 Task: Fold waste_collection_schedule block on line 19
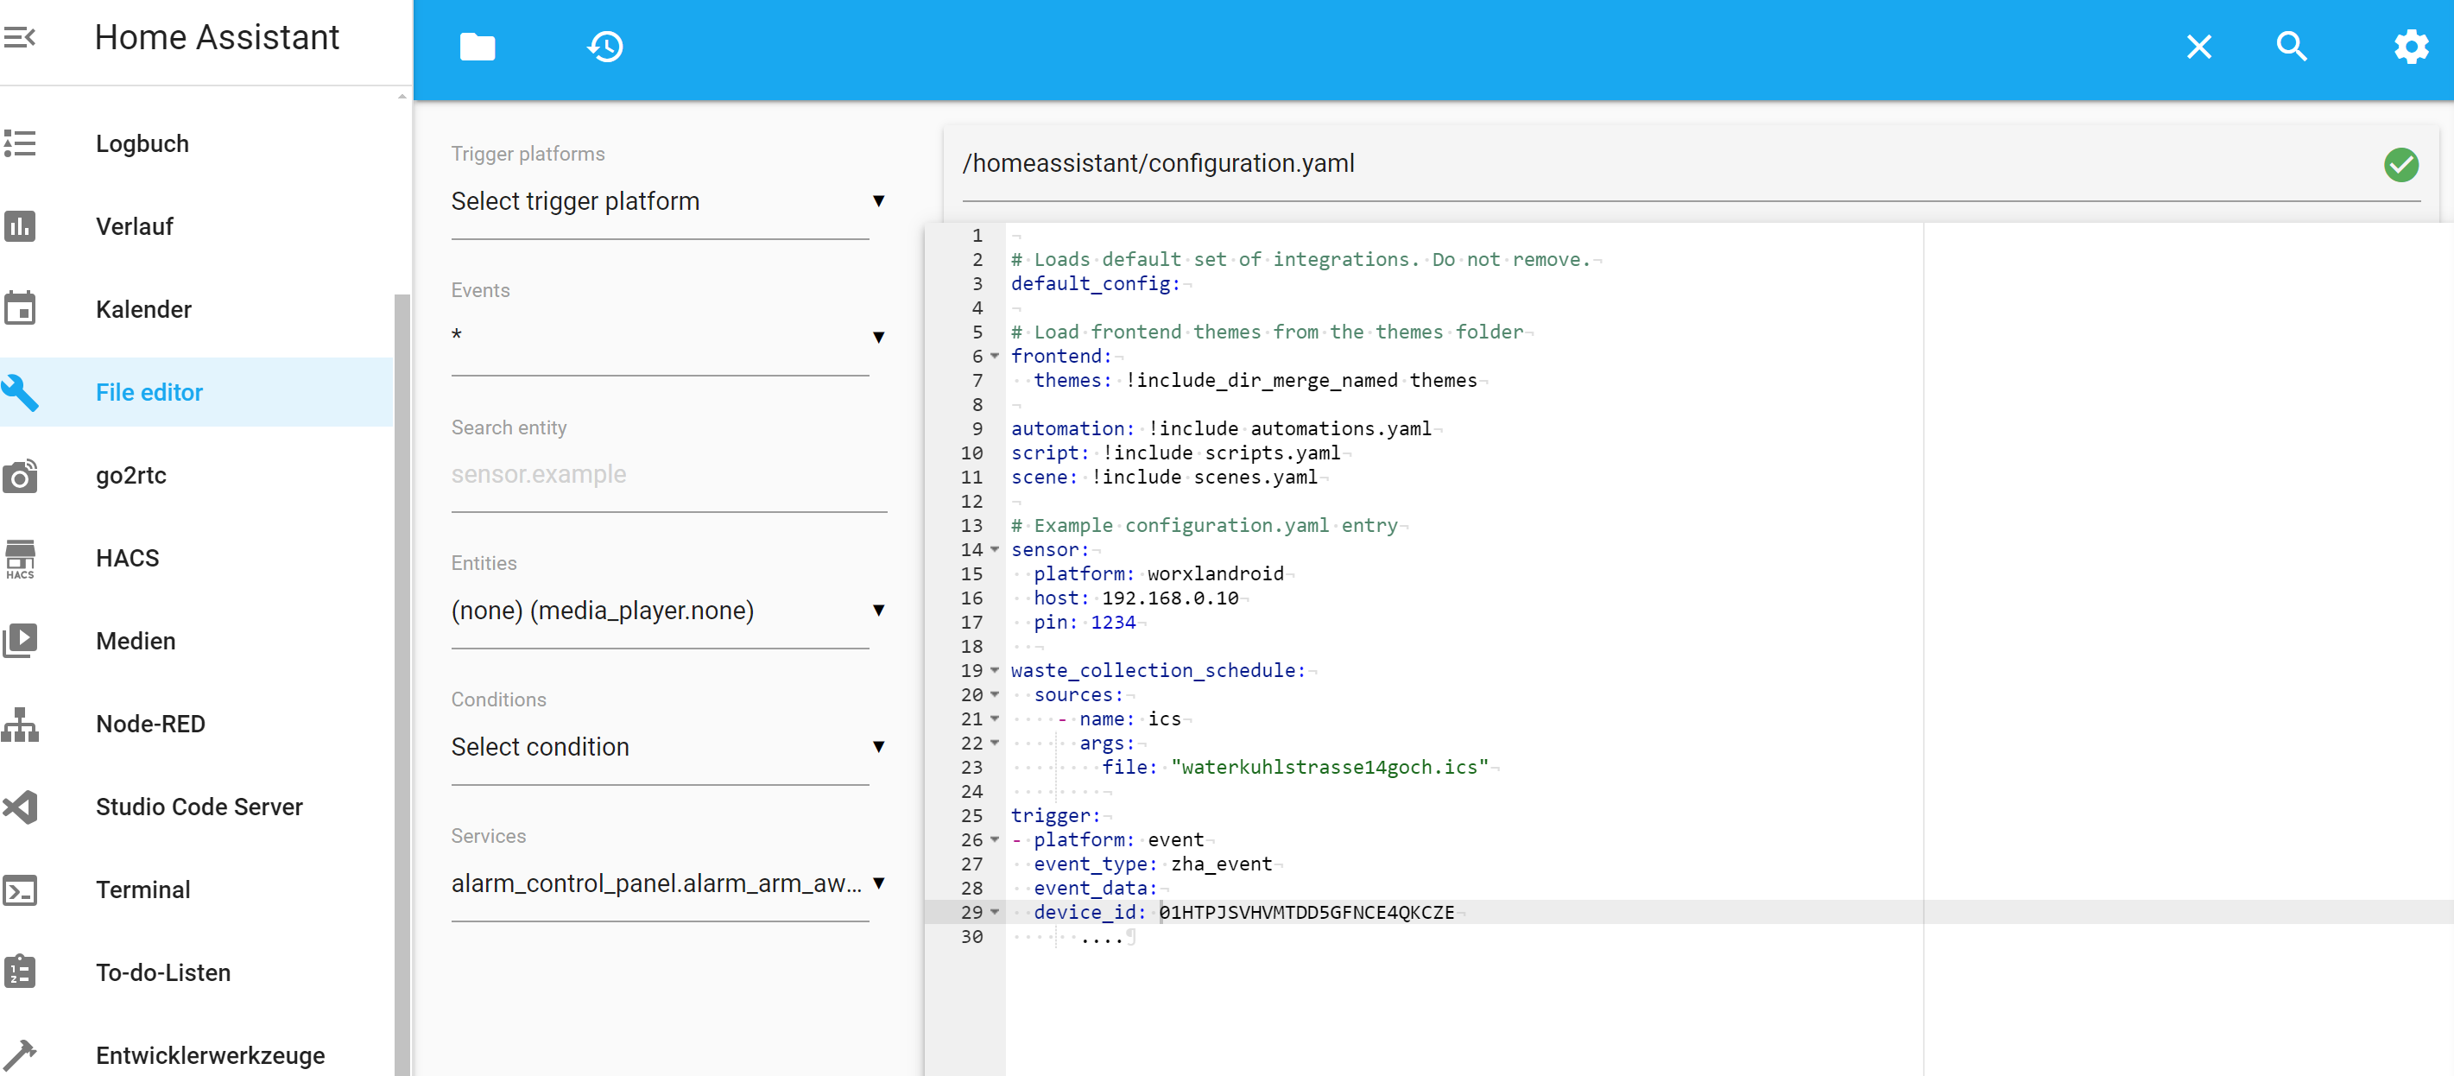[x=995, y=671]
